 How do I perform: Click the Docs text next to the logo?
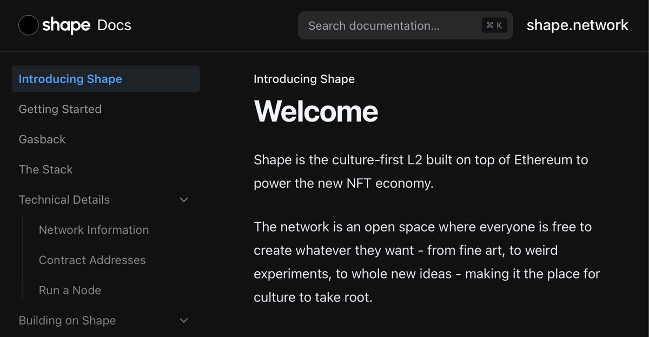pos(114,25)
